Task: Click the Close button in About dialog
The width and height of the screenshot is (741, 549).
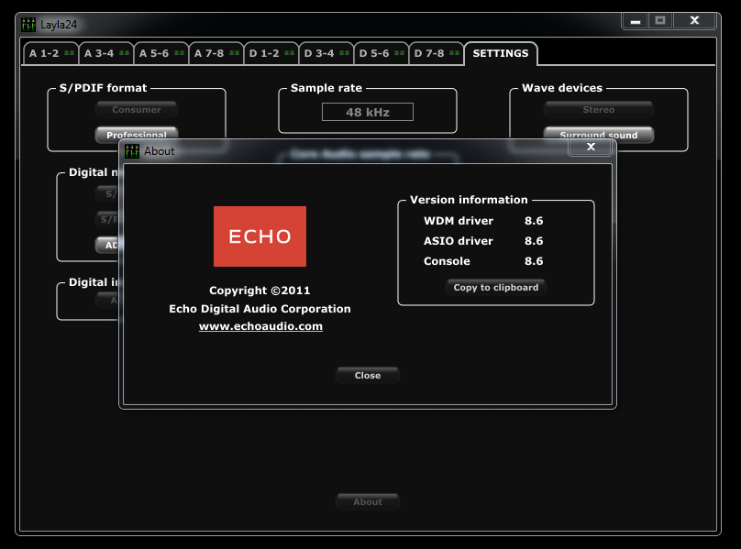Action: point(368,375)
